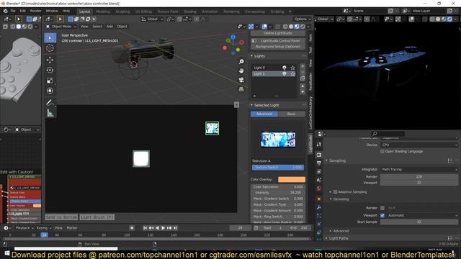Image resolution: width=461 pixels, height=259 pixels.
Task: Open the Edit menu
Action: [x=22, y=11]
